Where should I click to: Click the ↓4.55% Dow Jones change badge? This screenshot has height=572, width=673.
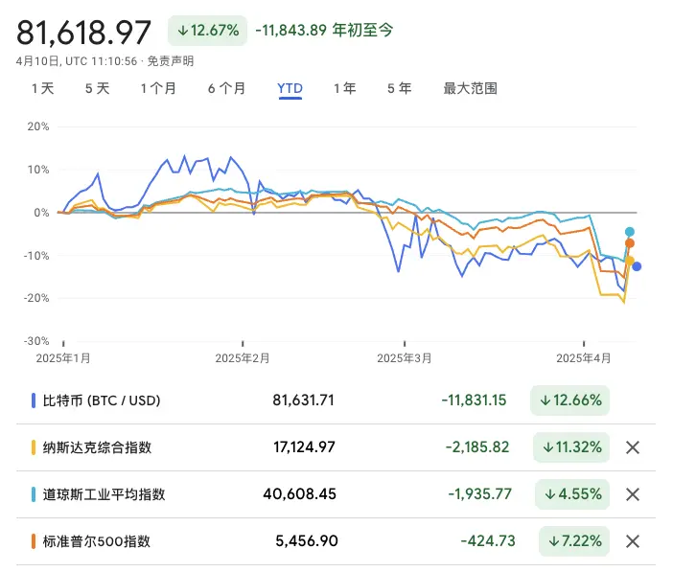572,494
